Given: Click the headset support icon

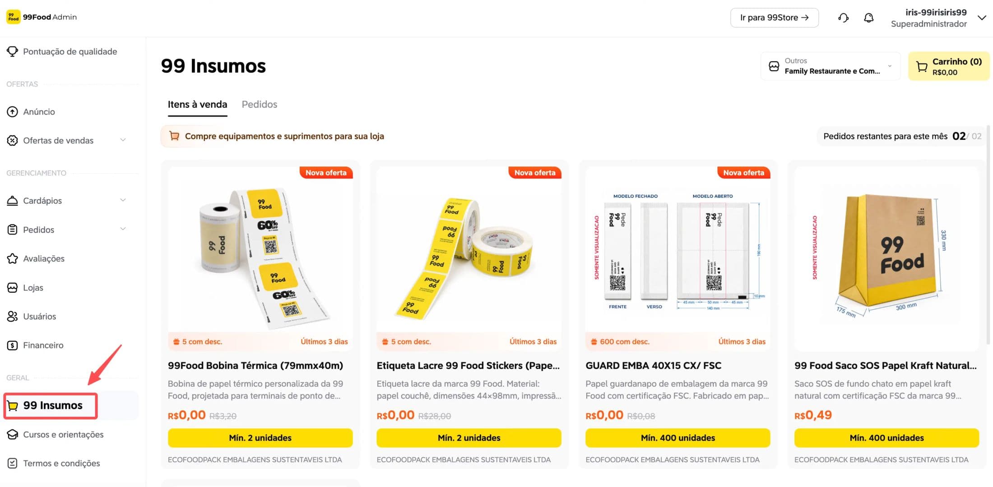Looking at the screenshot, I should 843,18.
